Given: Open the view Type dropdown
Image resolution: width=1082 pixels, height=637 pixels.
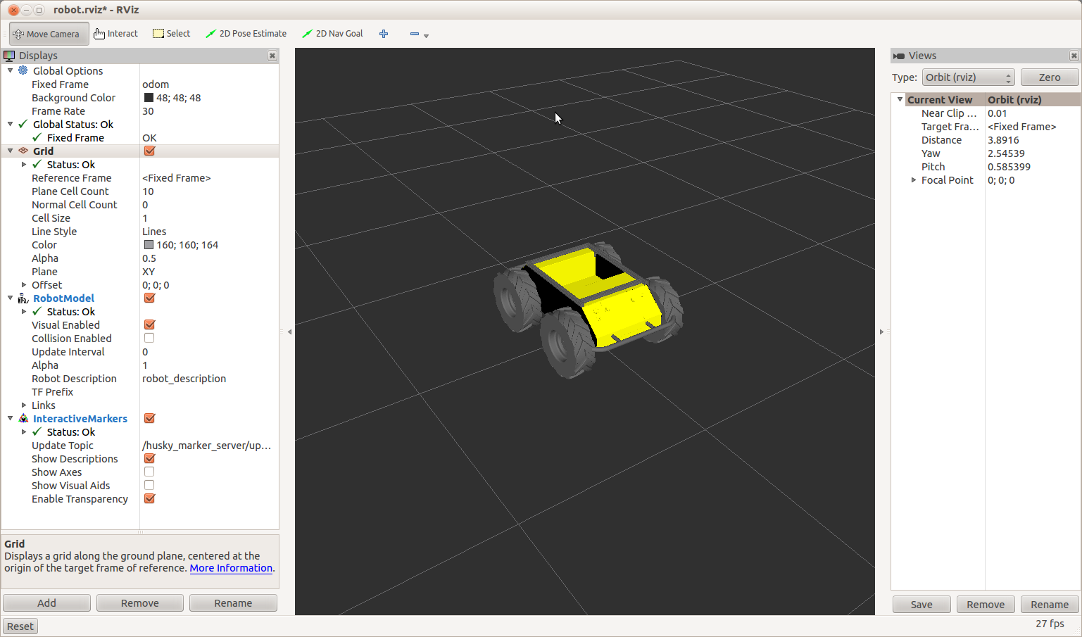Looking at the screenshot, I should (968, 77).
